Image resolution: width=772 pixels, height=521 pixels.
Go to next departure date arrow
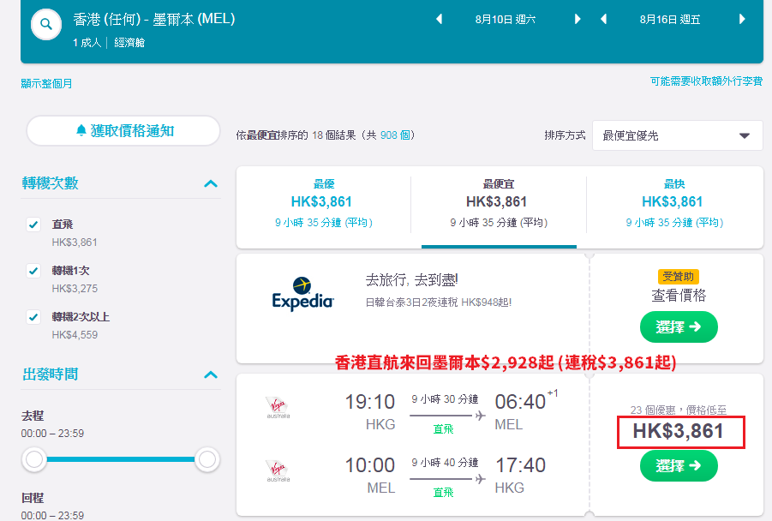point(578,19)
